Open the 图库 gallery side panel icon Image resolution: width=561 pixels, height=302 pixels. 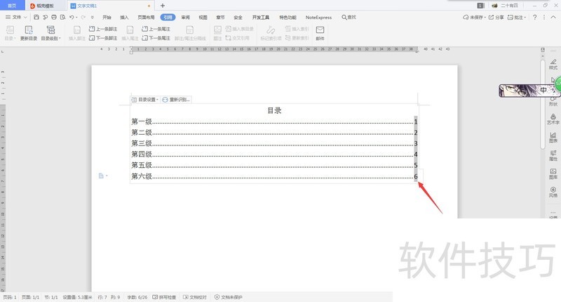pyautogui.click(x=553, y=173)
